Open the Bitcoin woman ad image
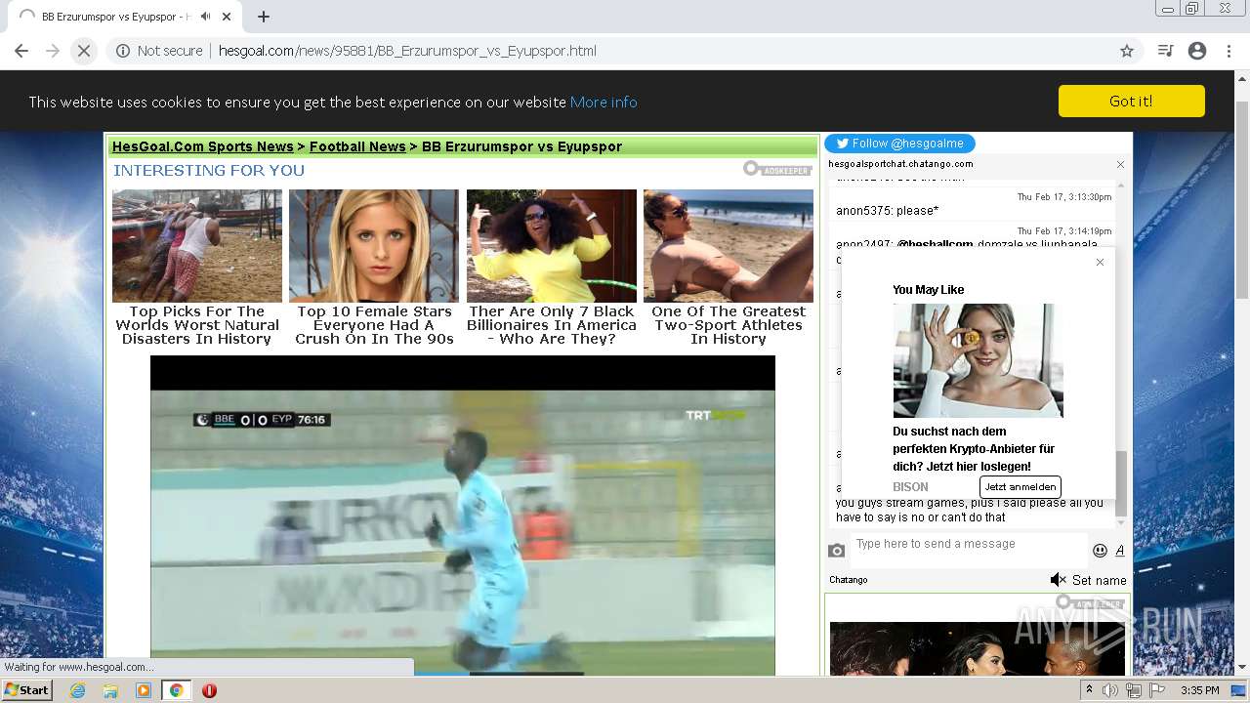The height and width of the screenshot is (703, 1250). (x=978, y=360)
